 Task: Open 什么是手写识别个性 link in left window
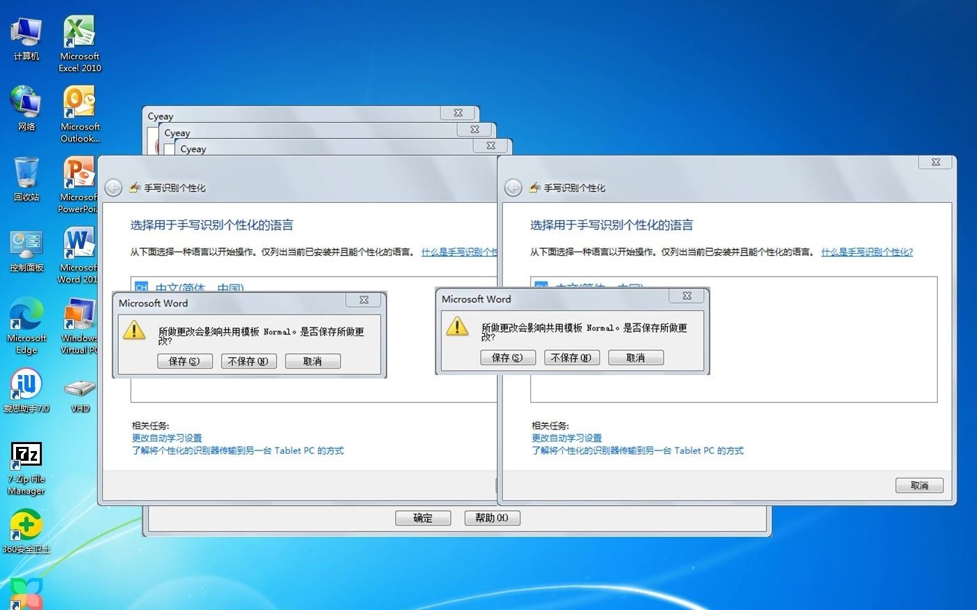click(459, 252)
